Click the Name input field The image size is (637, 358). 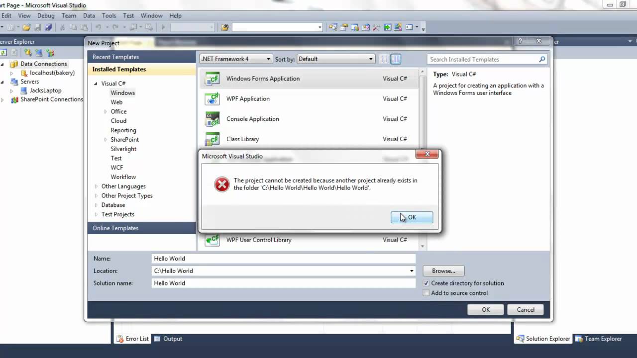pyautogui.click(x=284, y=259)
